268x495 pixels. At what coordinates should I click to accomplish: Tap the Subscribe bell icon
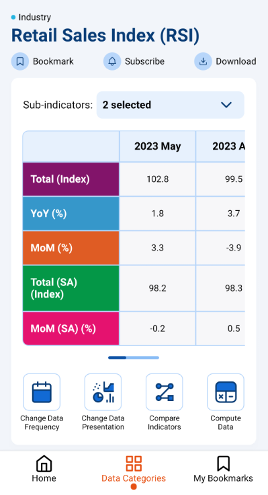click(112, 61)
